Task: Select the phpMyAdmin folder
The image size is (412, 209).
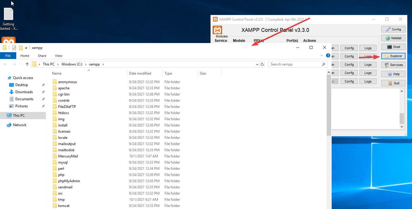Action: 69,181
